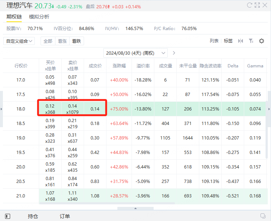This screenshot has height=221, width=271.
Task: Switch to the 模拟分析 tab
Action: pyautogui.click(x=39, y=17)
